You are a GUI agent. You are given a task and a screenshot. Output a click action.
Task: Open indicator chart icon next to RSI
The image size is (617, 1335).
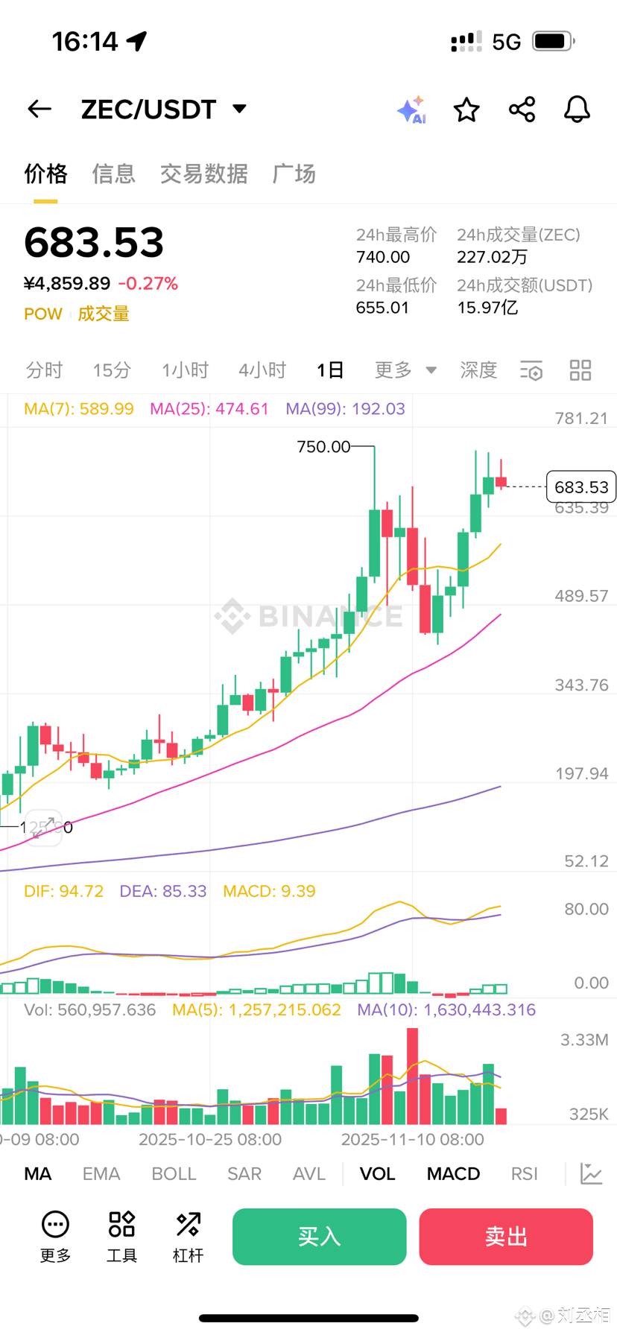point(592,1173)
